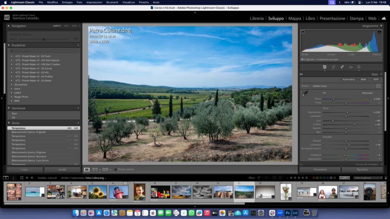Screen dimensions: 390x219
Task: Toggle shadow clipping indicator in histogram
Action: click(x=303, y=32)
